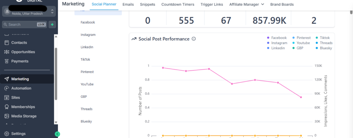Expand the Affiliate Manager dropdown
Viewport: 353px width, 138px height.
click(x=247, y=4)
